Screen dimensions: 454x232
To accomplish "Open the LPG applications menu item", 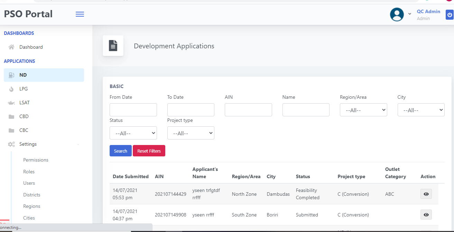I will (x=44, y=89).
